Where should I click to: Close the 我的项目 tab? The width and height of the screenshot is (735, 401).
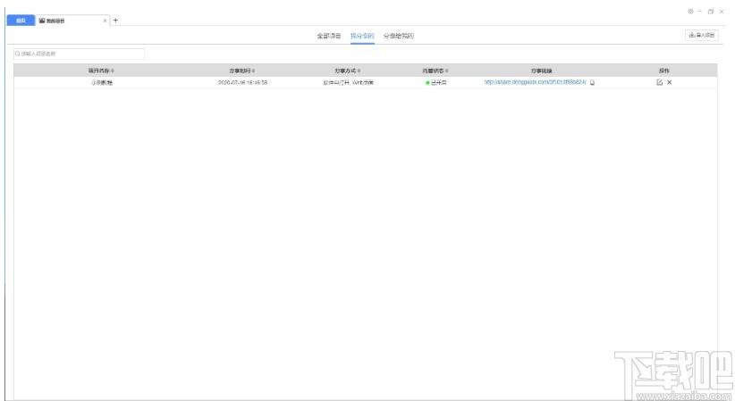[x=105, y=21]
